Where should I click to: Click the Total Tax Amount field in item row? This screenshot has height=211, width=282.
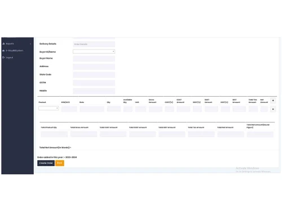tap(253, 109)
